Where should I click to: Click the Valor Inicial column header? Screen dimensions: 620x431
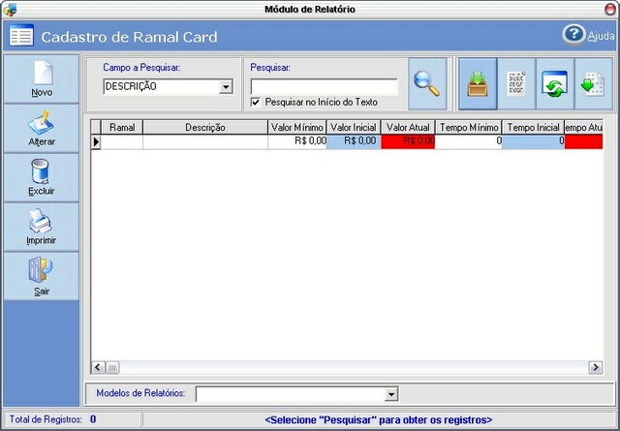pos(354,127)
